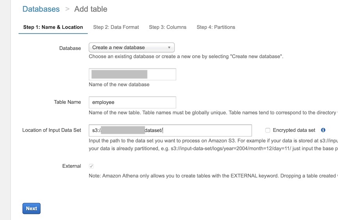This screenshot has height=220, width=338.
Task: Click the info icon beside Encrypted data set
Action: coord(323,130)
